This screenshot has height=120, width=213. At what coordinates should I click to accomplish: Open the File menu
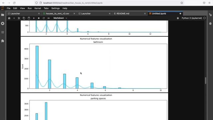pyautogui.click(x=9, y=8)
